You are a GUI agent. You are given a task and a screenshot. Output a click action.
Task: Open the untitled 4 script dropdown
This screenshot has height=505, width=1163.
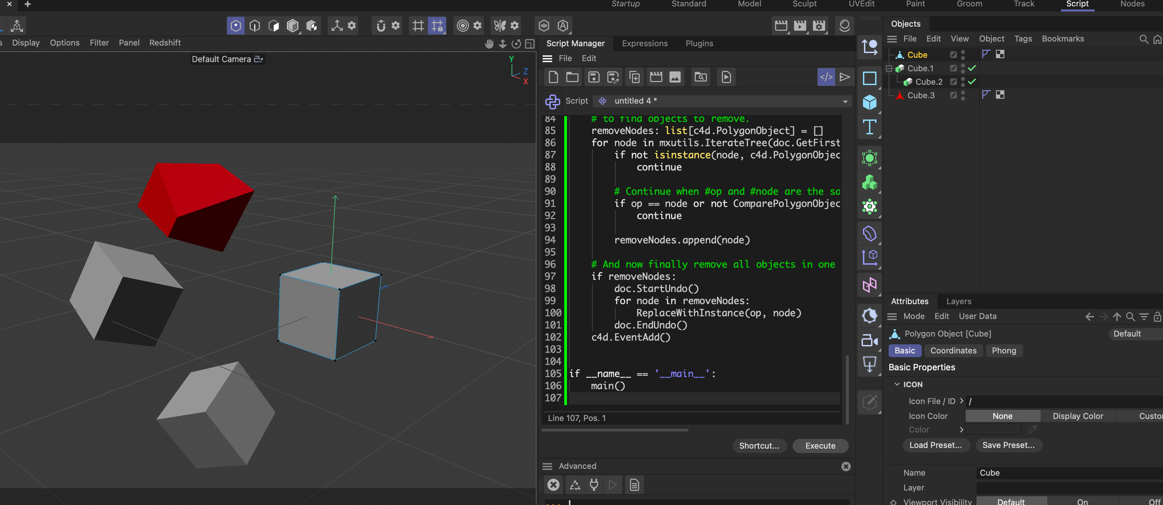point(845,102)
